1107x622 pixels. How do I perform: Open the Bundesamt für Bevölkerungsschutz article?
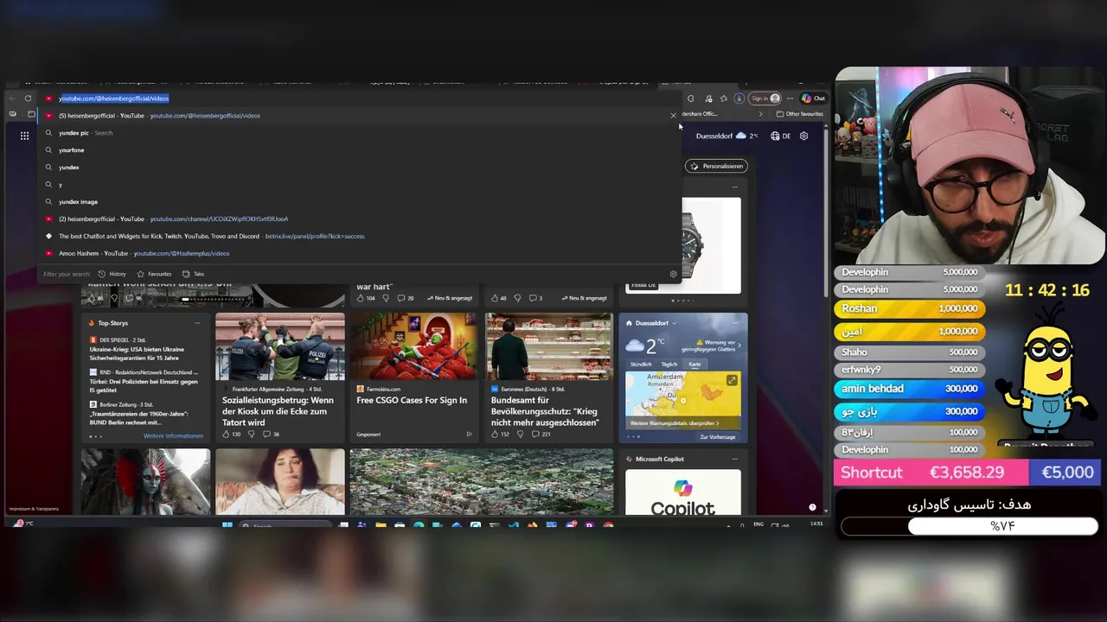click(548, 378)
